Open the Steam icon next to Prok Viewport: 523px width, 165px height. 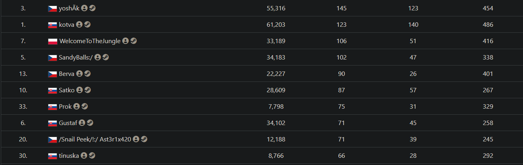84,107
